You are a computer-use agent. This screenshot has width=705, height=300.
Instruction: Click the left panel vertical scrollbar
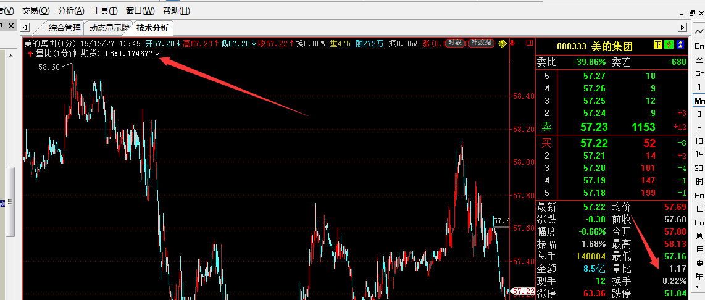tap(10, 201)
